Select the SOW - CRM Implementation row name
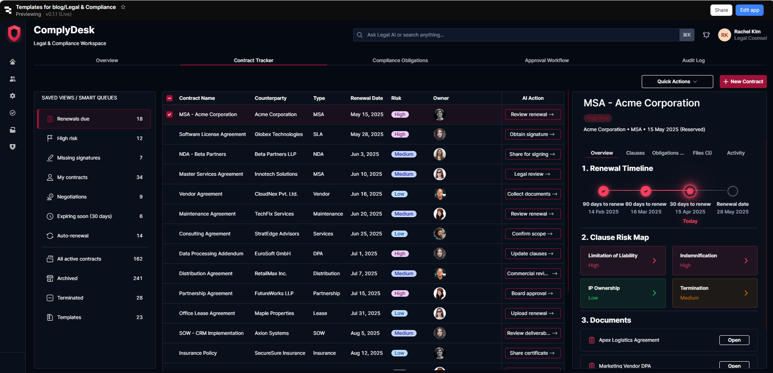This screenshot has height=373, width=773. pos(211,333)
